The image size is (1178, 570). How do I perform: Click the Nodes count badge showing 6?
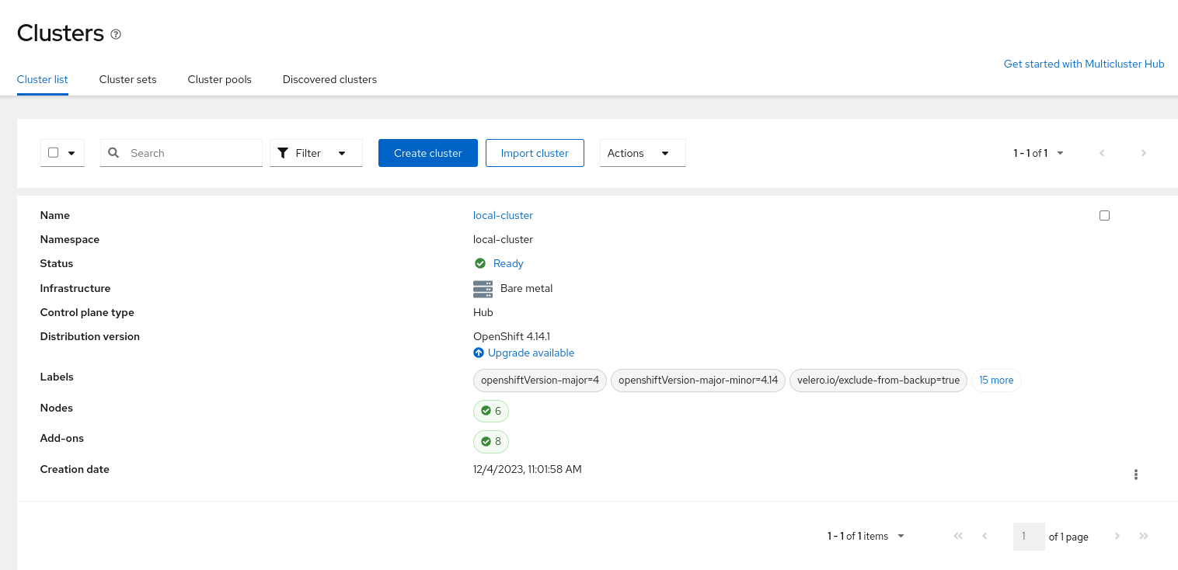tap(491, 411)
